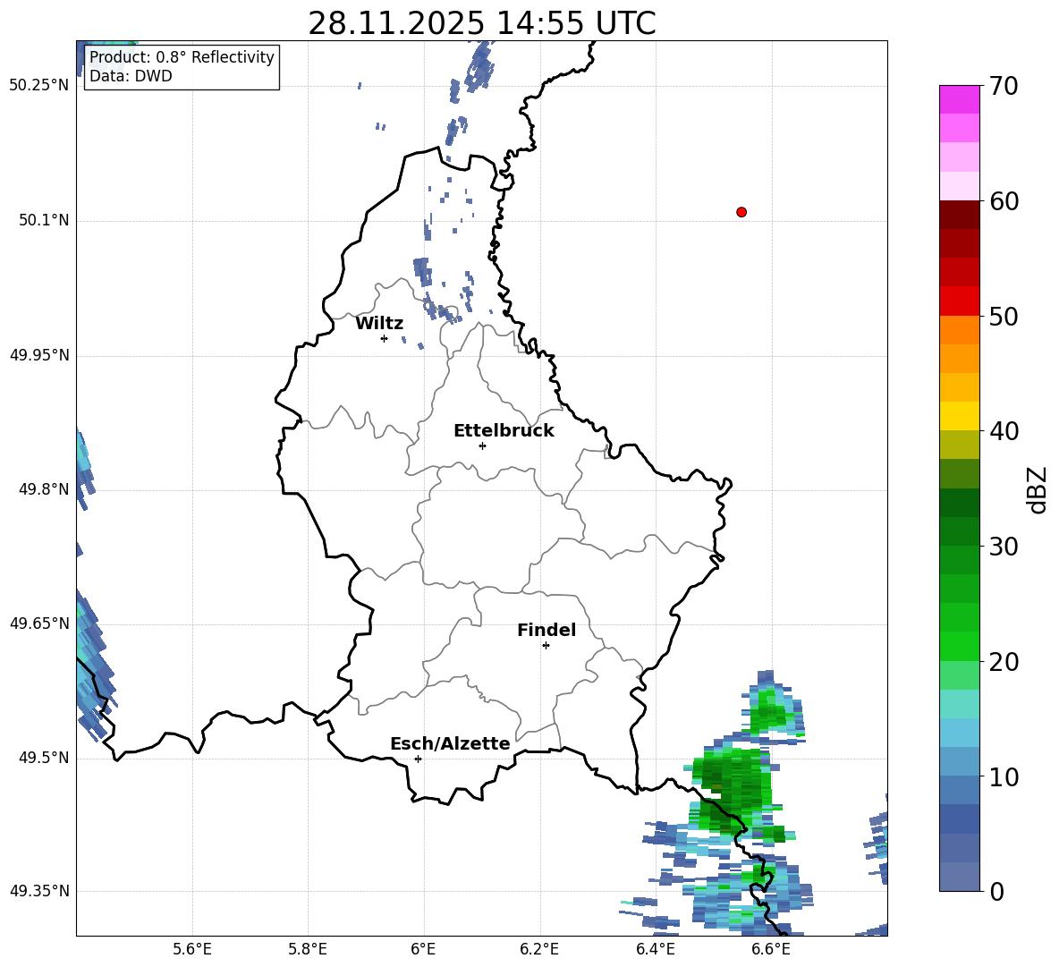This screenshot has height=967, width=1059.
Task: Click the 30 tick on the colorbar
Action: (x=1004, y=547)
